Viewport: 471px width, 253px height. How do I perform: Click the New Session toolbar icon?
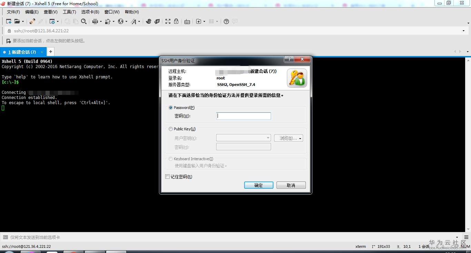pyautogui.click(x=9, y=21)
